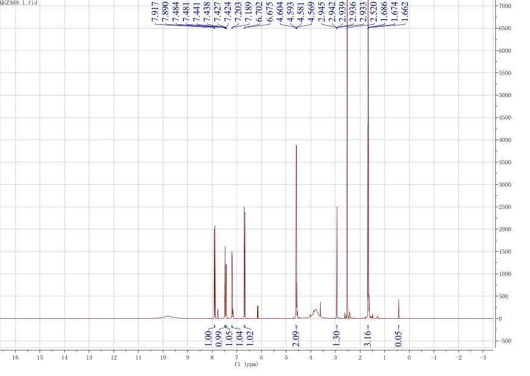Screen dimensions: 530x376
Task: Click the small peak near 0.4 ppm
Action: (x=399, y=308)
